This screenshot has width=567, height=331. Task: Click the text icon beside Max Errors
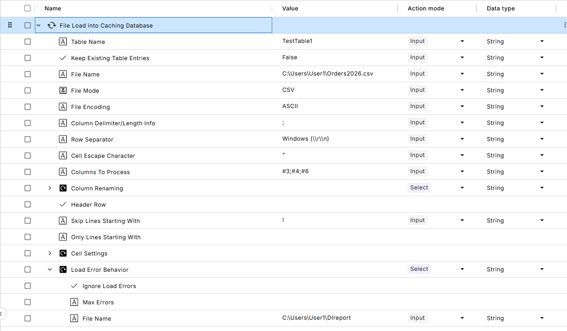pyautogui.click(x=74, y=302)
